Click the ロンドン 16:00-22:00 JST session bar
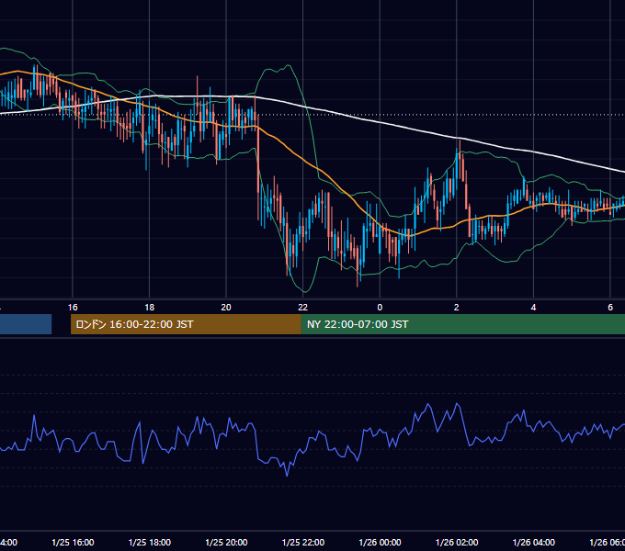The height and width of the screenshot is (551, 625). (x=186, y=324)
